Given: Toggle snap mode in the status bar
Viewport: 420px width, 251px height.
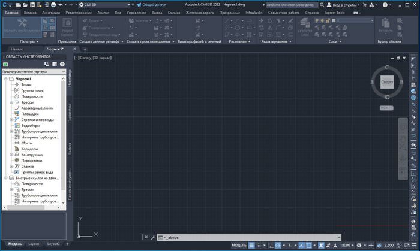Looking at the screenshot, I should click(x=260, y=245).
